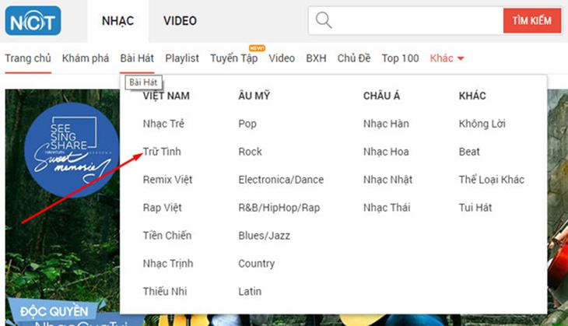Select the Trữ Tình genre
This screenshot has width=568, height=326.
162,152
